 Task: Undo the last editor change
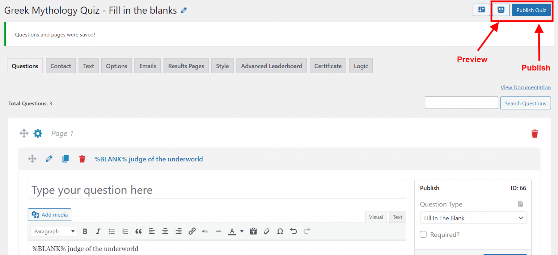tap(294, 231)
